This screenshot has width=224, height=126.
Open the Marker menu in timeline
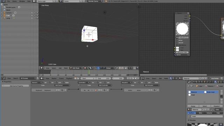click(54, 78)
